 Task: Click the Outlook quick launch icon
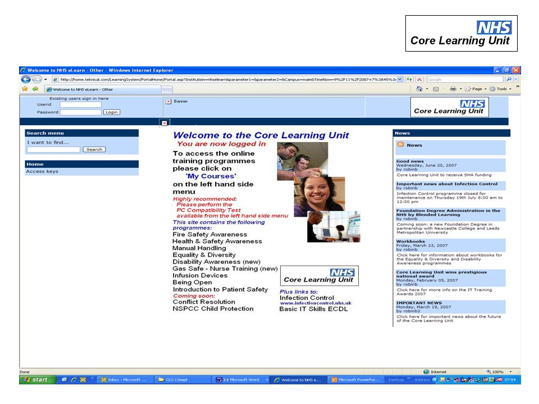(x=83, y=380)
